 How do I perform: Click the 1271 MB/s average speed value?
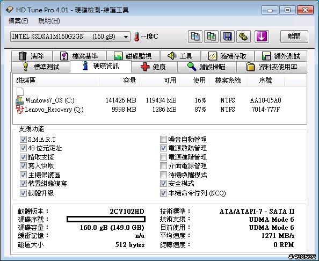pyautogui.click(x=278, y=236)
